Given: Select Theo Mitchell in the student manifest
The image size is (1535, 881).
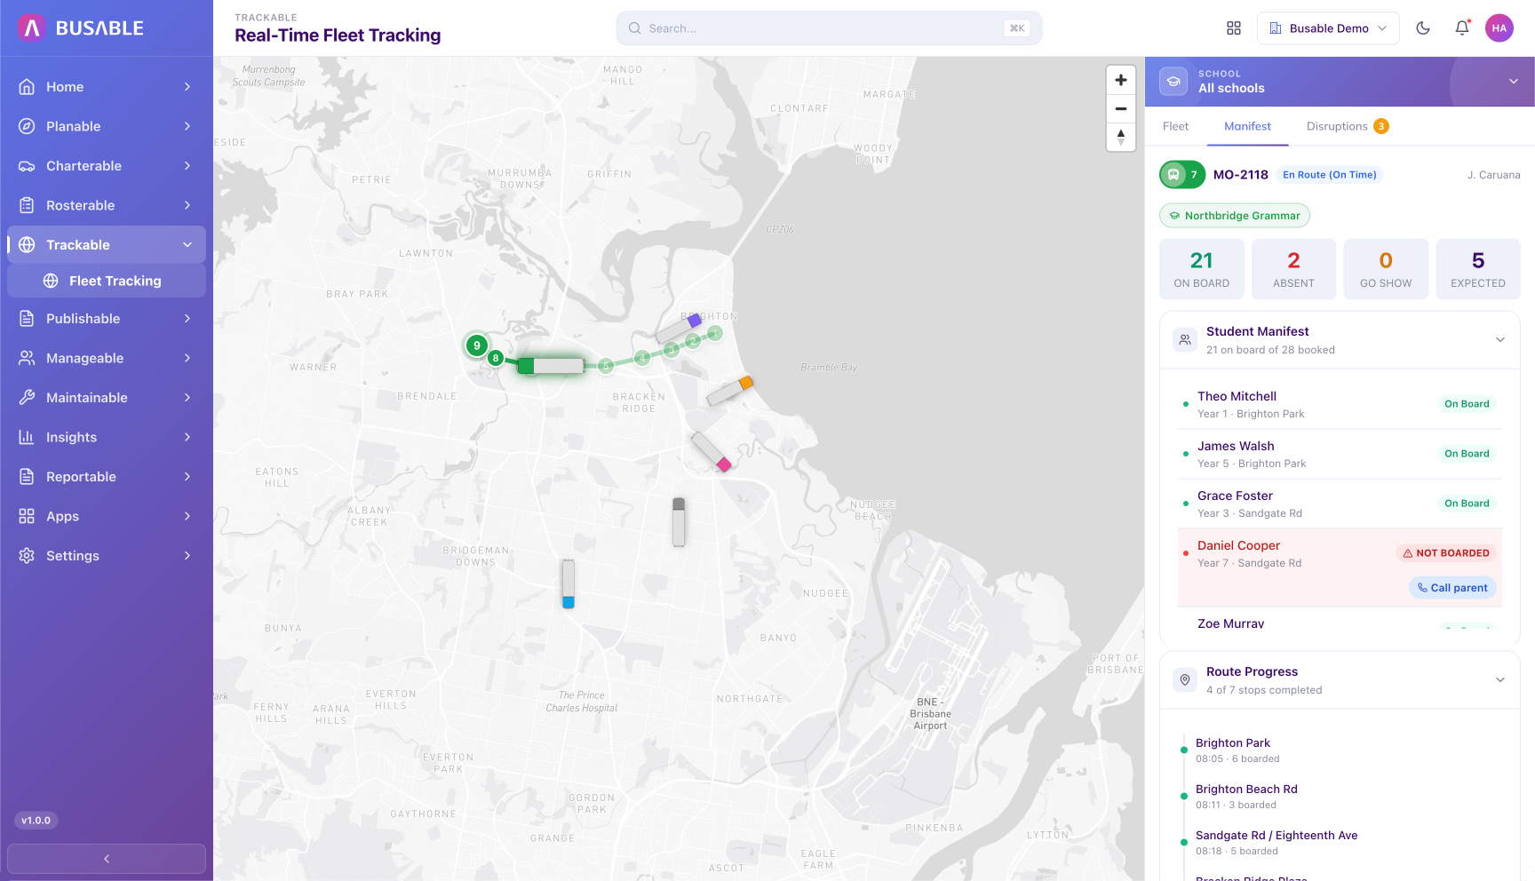Looking at the screenshot, I should [1340, 405].
